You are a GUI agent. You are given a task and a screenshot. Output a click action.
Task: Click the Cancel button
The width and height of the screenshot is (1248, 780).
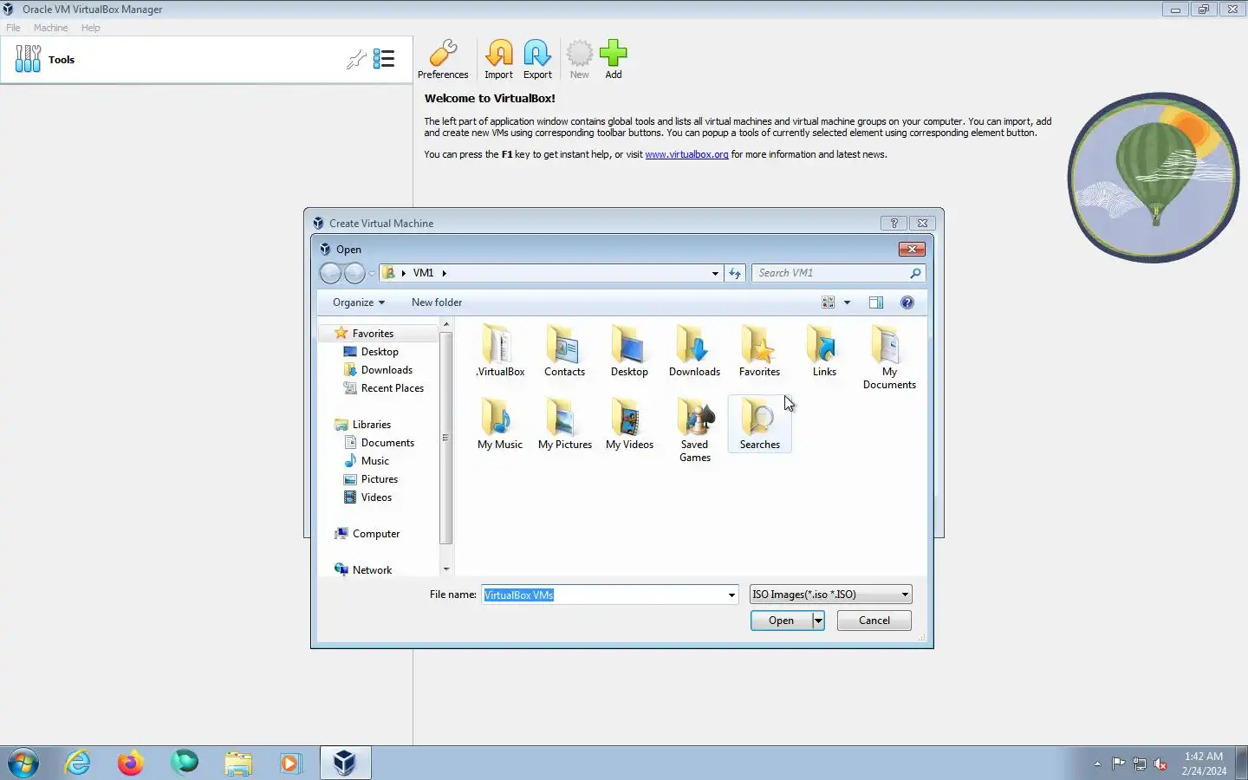[x=874, y=621]
